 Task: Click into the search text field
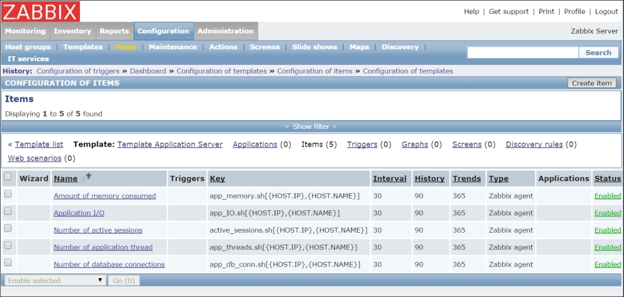(522, 53)
